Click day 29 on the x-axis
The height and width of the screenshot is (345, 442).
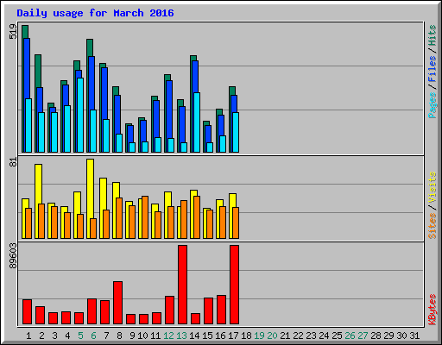388,336
